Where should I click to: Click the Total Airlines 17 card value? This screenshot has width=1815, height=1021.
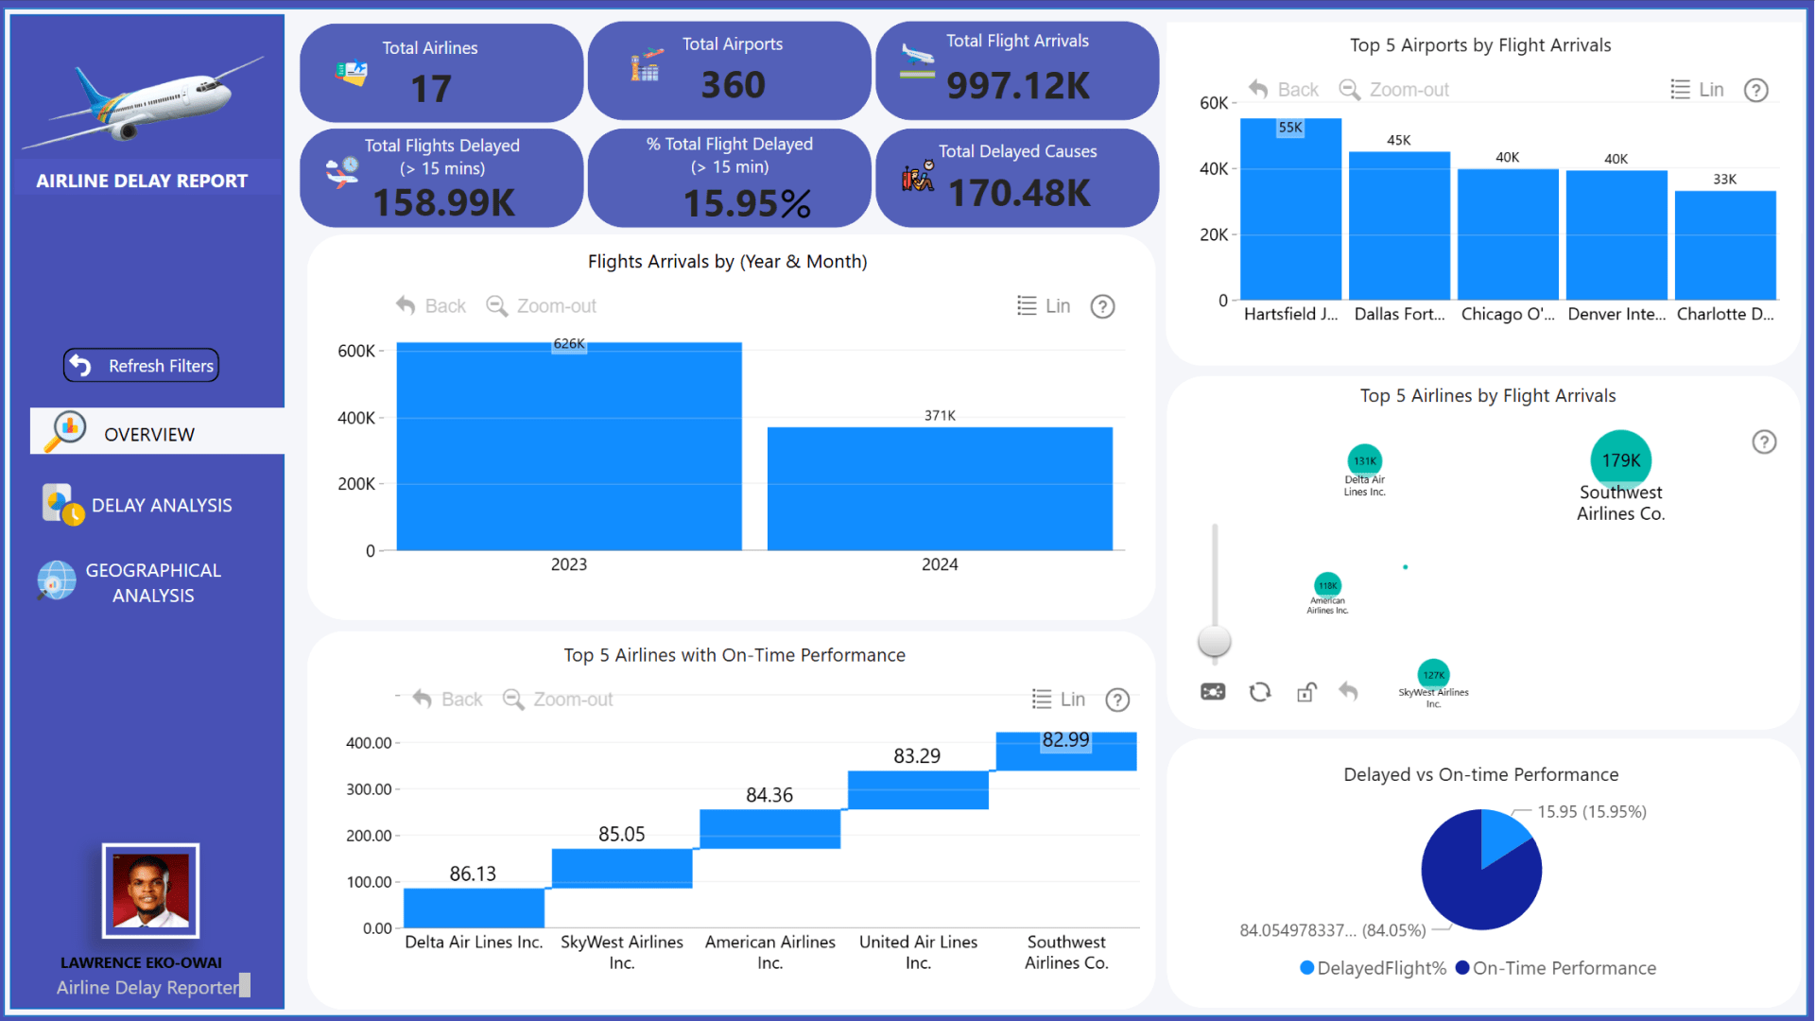click(x=431, y=90)
